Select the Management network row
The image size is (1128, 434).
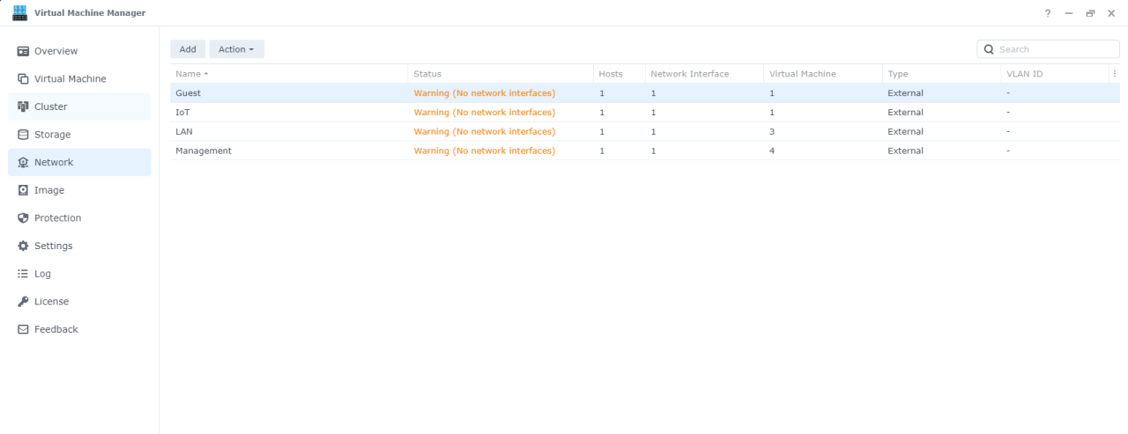click(204, 151)
